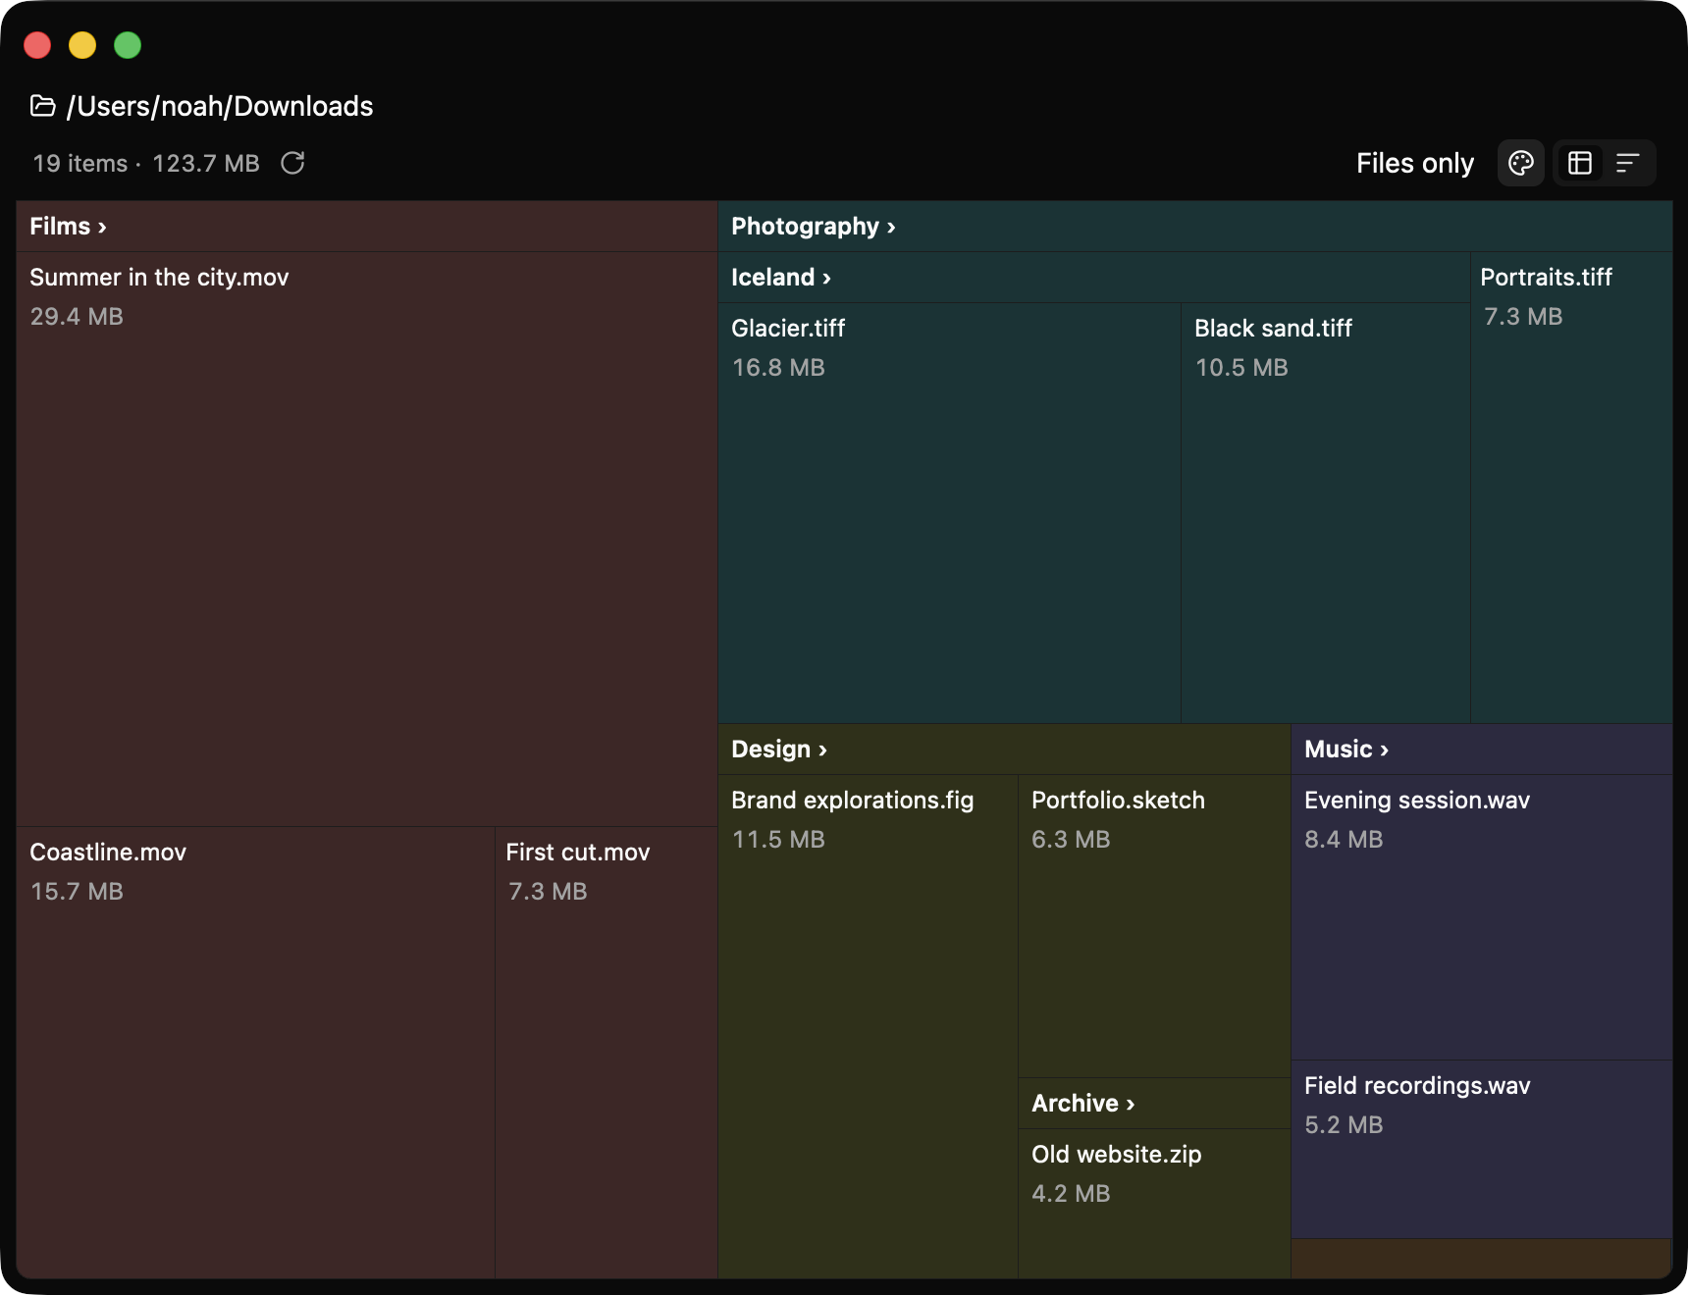Screen dimensions: 1688x1295
Task: Switch to sorted list view
Action: pyautogui.click(x=1628, y=163)
